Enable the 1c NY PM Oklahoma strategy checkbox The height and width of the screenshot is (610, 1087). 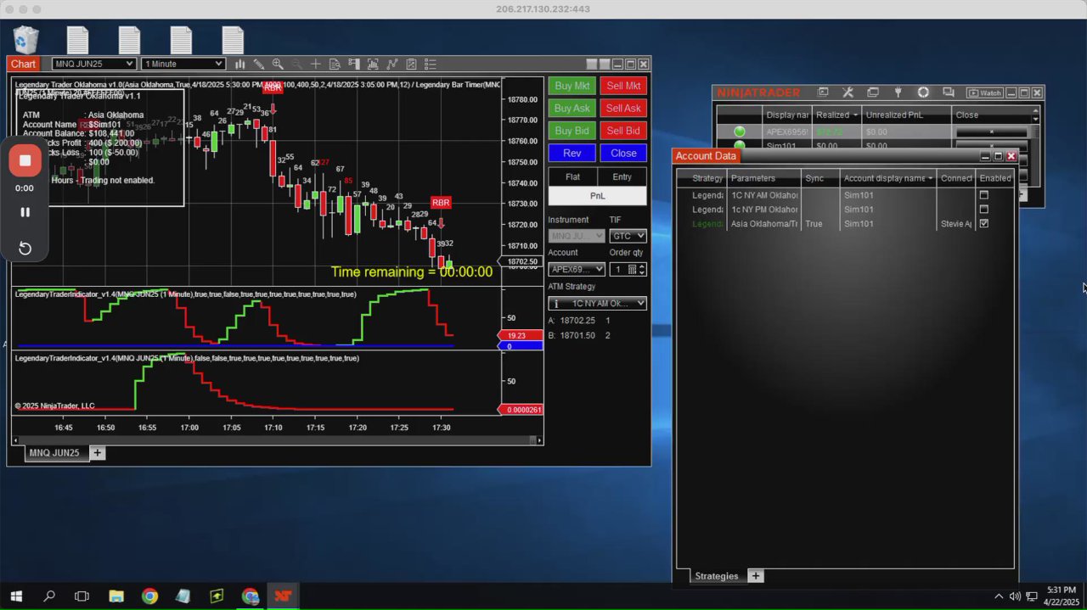pos(984,210)
